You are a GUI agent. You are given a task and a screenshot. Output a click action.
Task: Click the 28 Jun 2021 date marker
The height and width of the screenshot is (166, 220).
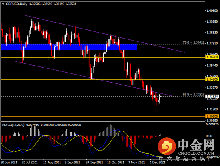pyautogui.click(x=9, y=162)
